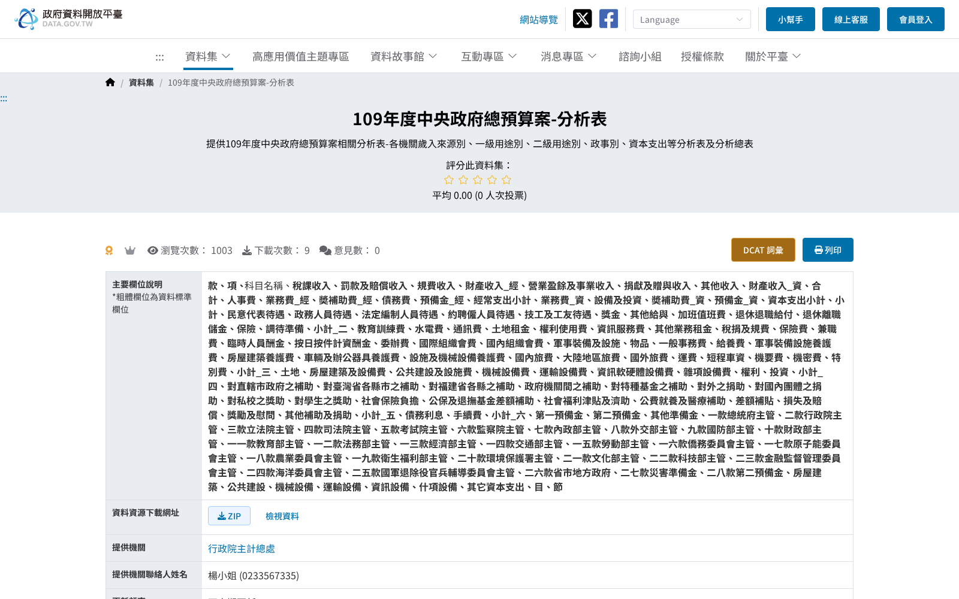Expand the 關於平臺 menu
The height and width of the screenshot is (599, 959).
[773, 56]
